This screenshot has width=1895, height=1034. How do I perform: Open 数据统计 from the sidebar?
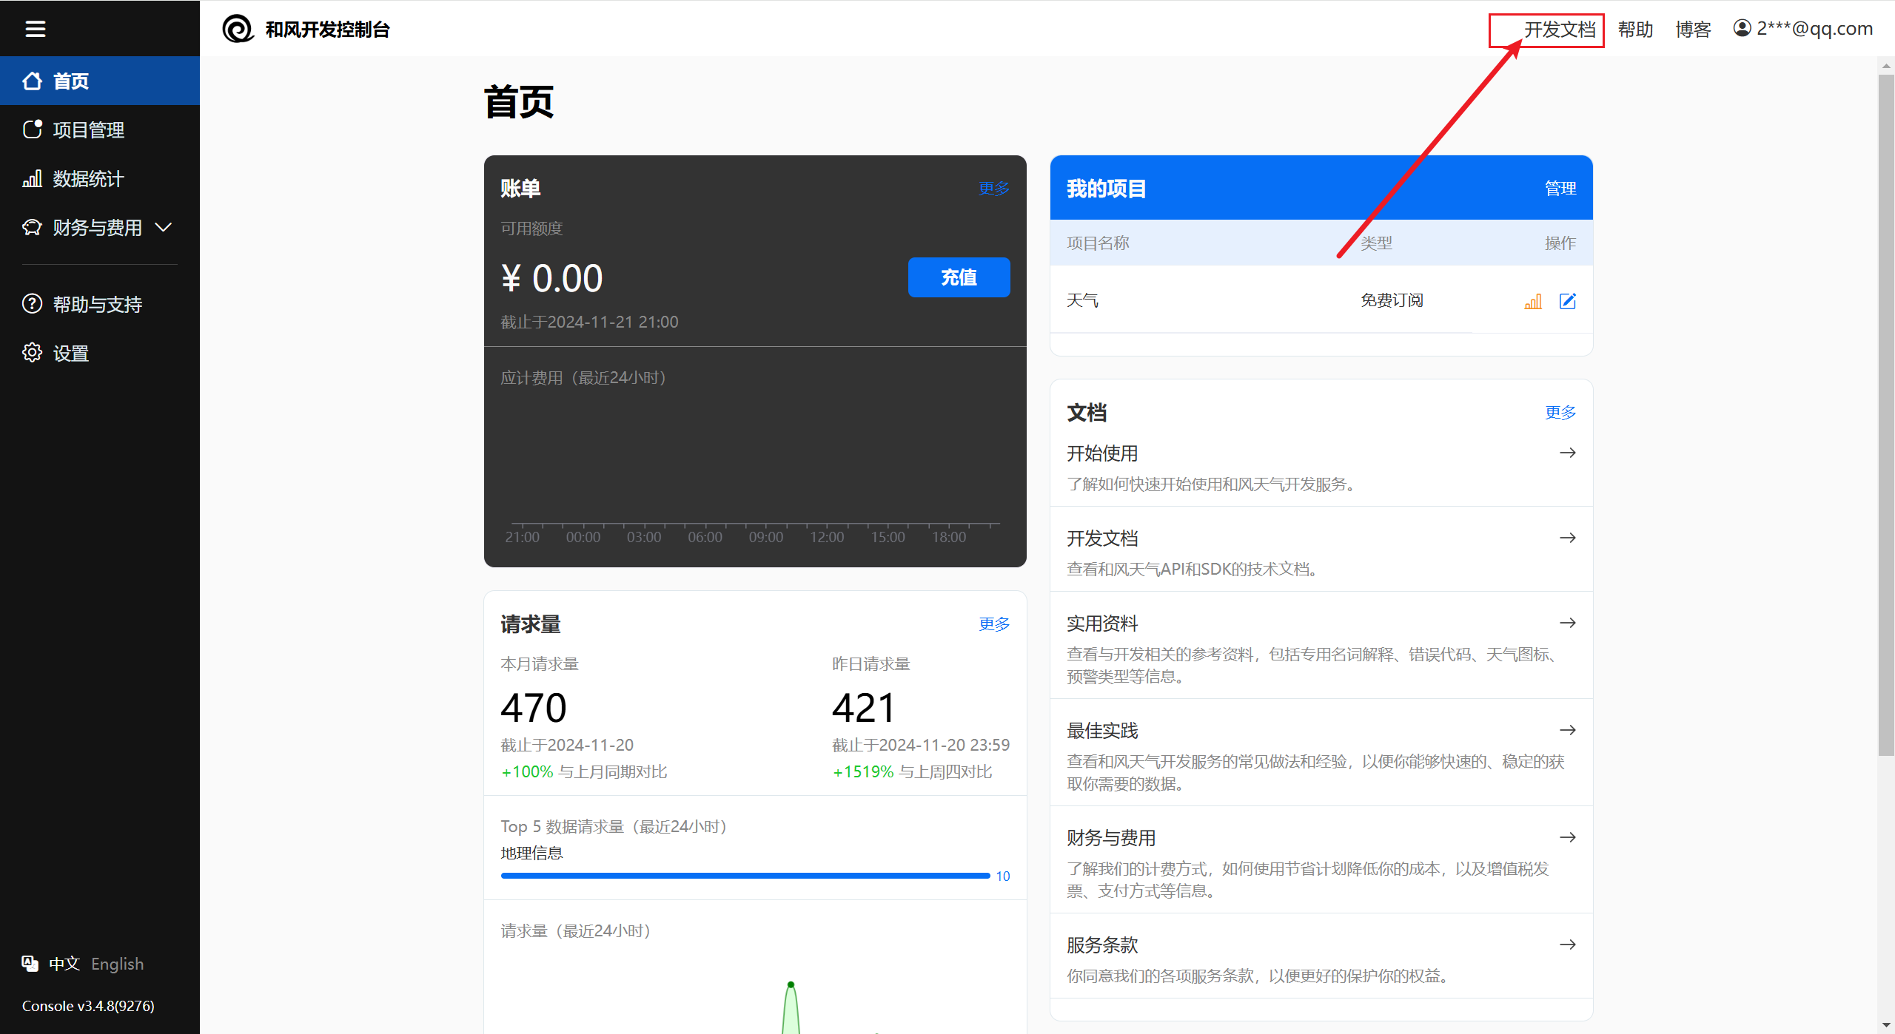tap(88, 178)
